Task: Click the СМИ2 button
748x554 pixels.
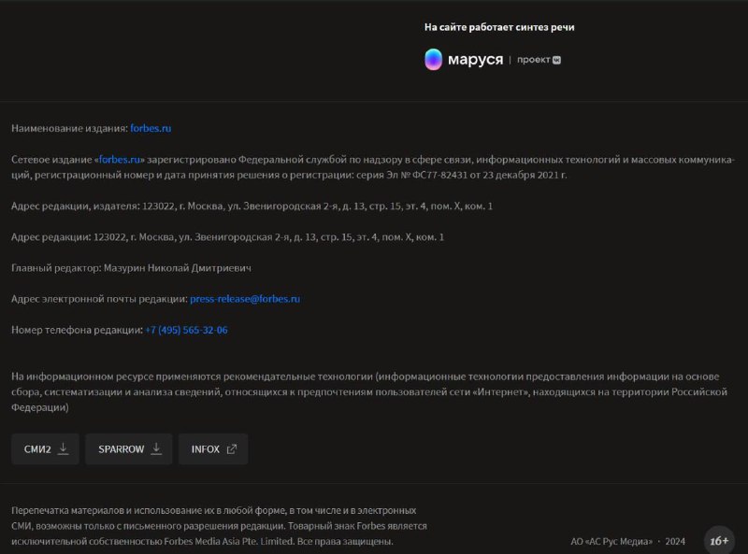Action: pos(45,449)
